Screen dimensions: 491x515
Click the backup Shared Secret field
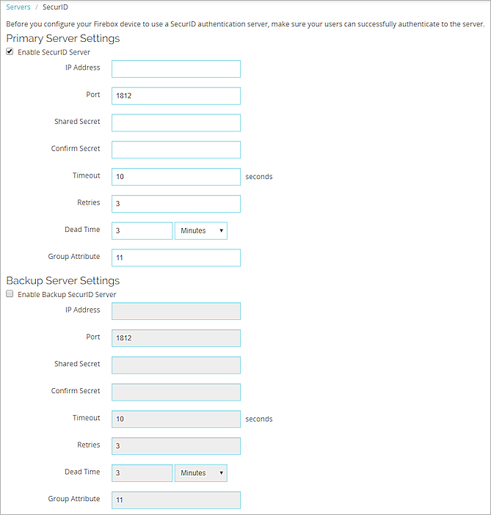click(x=176, y=365)
